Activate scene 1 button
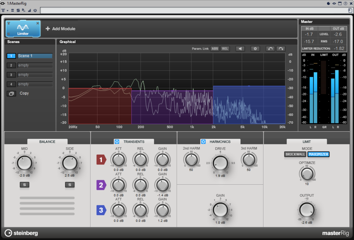This screenshot has height=240, width=354. 11,56
